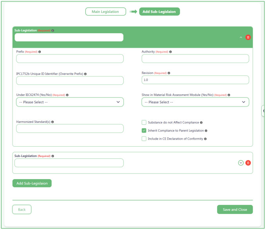The height and width of the screenshot is (230, 266).
Task: Click info icon beside Include in CE Declaration
Action: click(x=205, y=139)
